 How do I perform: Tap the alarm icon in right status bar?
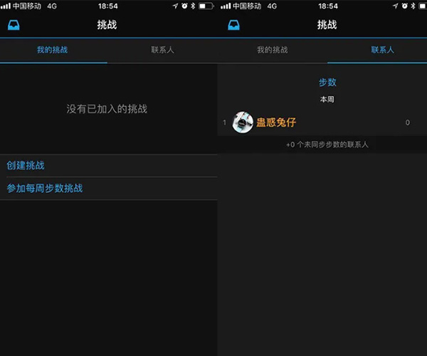405,6
